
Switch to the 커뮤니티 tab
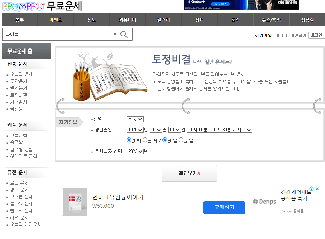127,20
